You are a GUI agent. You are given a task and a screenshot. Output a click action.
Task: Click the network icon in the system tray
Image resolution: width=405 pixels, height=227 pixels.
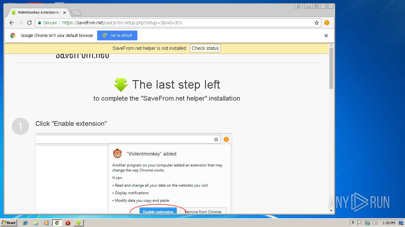367,223
